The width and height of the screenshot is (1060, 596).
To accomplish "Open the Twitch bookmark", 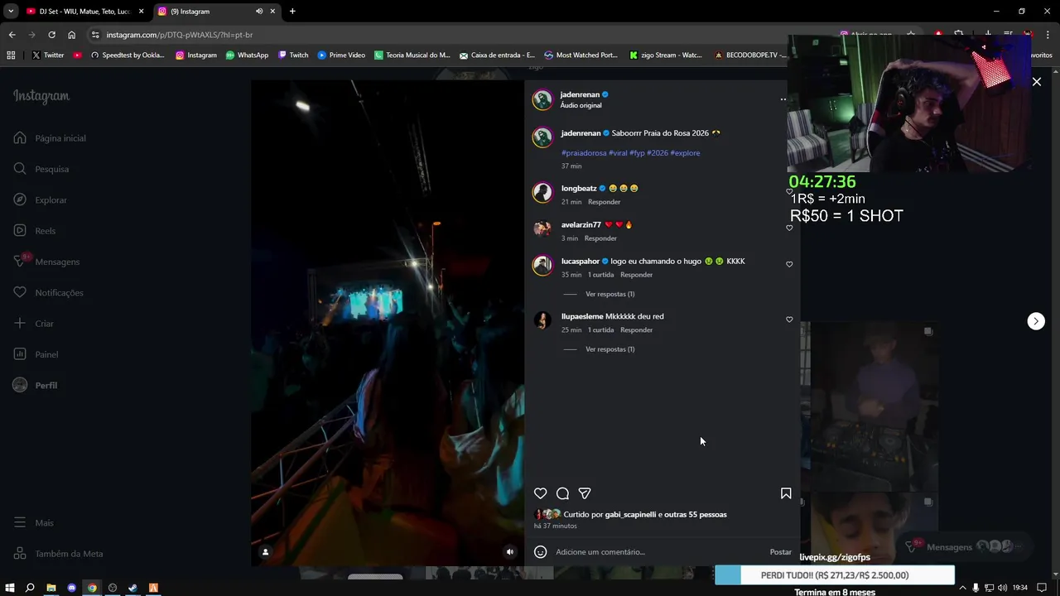I will click(x=293, y=55).
